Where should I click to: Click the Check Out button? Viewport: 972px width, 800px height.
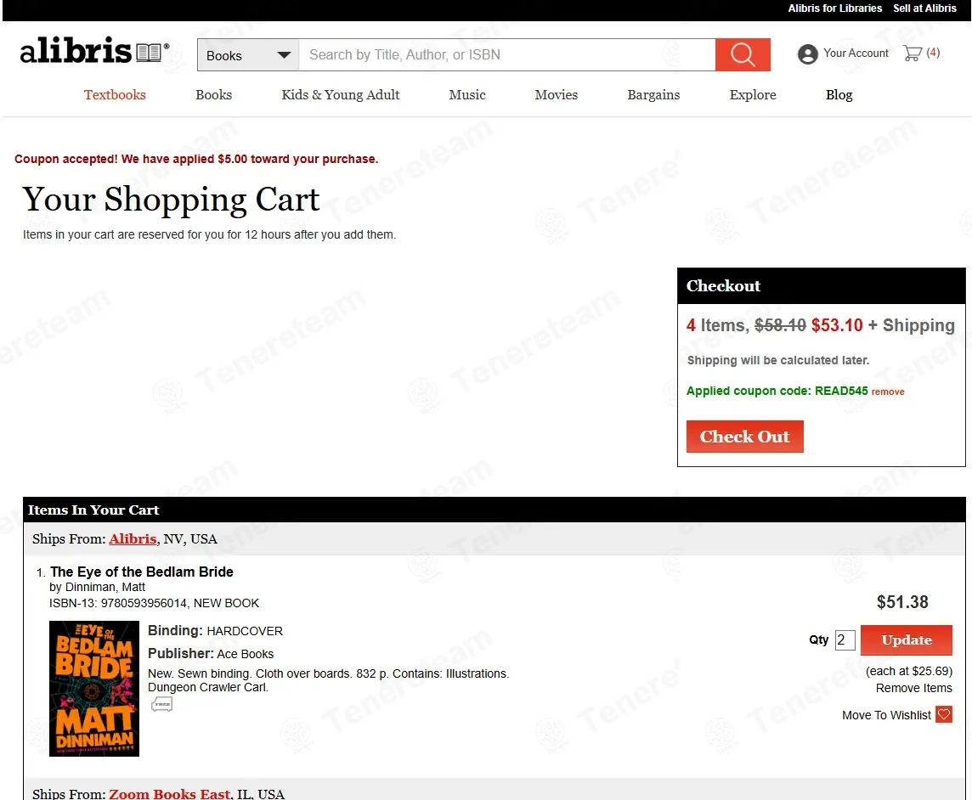pos(744,437)
